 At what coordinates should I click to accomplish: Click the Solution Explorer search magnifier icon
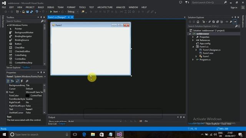click(x=236, y=26)
